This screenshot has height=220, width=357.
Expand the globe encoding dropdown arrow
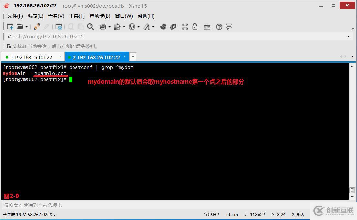[x=138, y=27]
